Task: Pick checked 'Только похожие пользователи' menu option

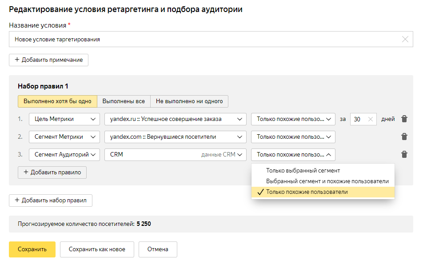Action: coord(307,192)
